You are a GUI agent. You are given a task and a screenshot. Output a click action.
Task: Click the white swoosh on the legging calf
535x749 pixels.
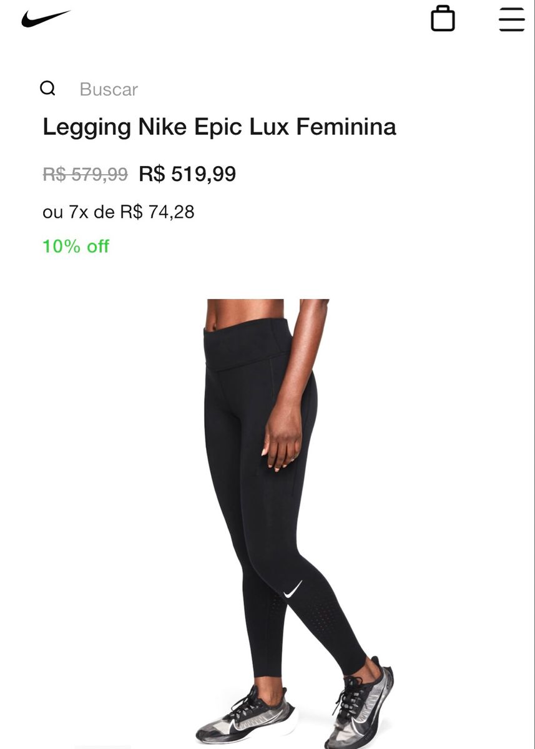(x=293, y=589)
